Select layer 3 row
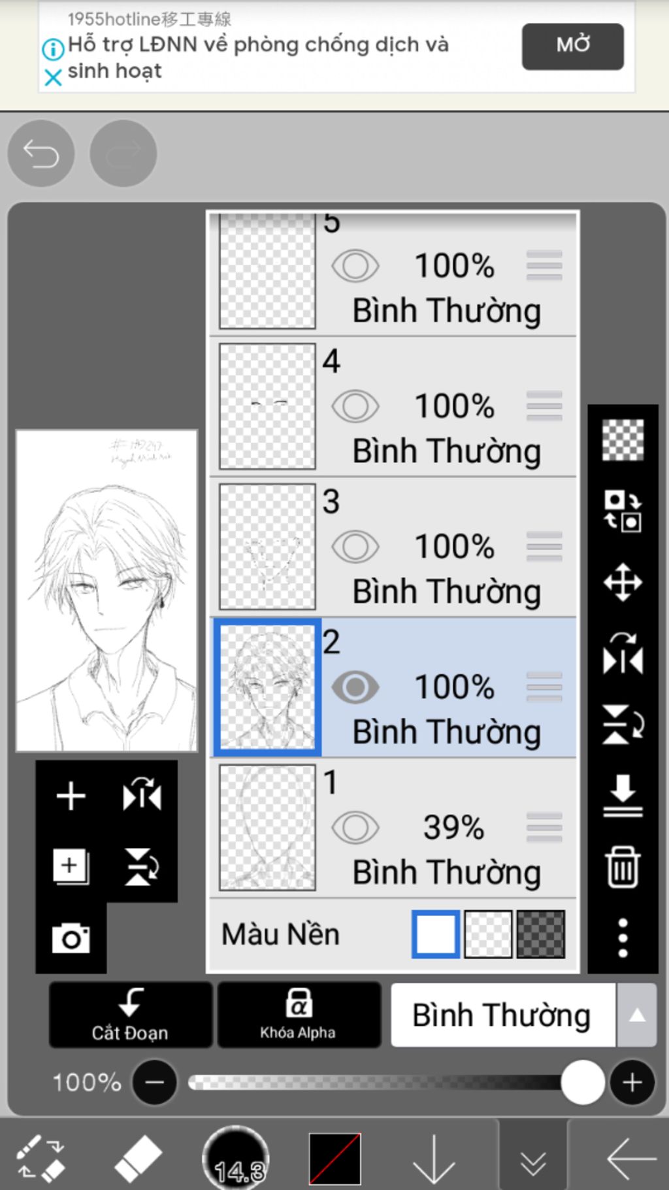This screenshot has height=1190, width=669. pyautogui.click(x=393, y=547)
